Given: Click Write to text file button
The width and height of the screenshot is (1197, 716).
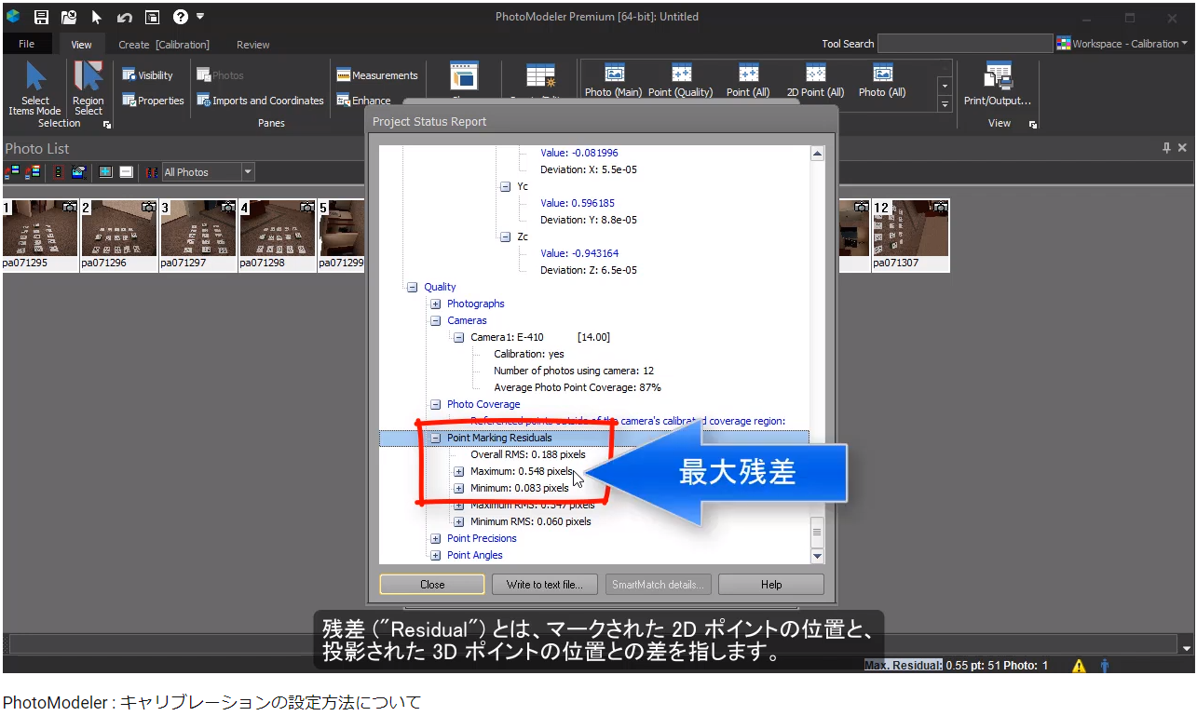Looking at the screenshot, I should coord(545,585).
